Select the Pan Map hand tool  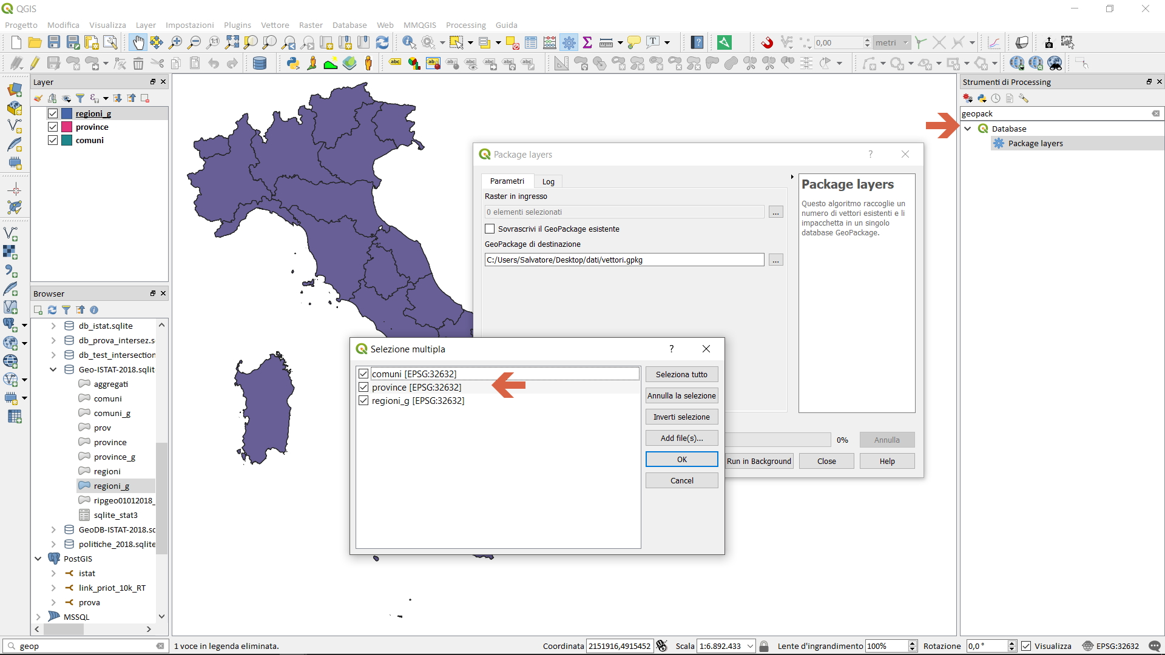coord(138,42)
